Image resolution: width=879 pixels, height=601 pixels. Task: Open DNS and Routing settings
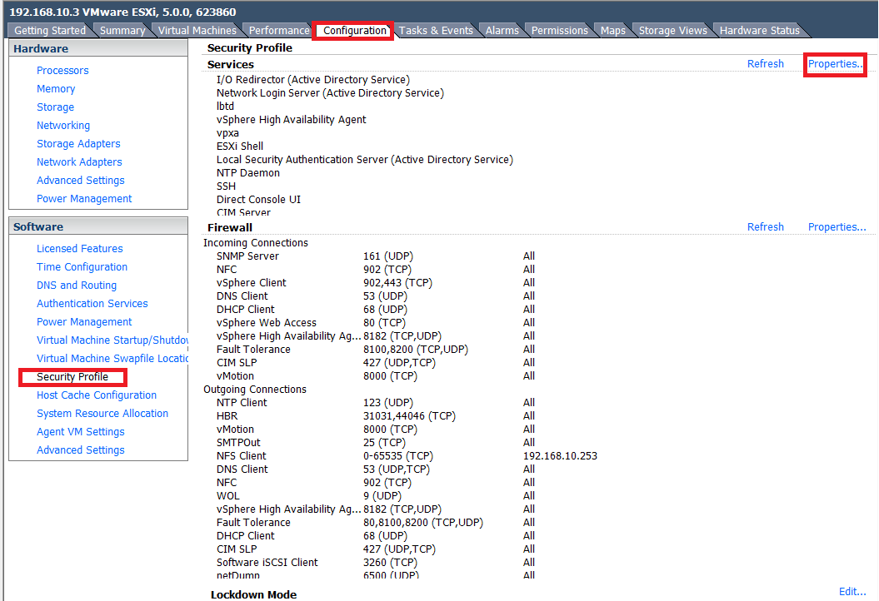pos(77,286)
